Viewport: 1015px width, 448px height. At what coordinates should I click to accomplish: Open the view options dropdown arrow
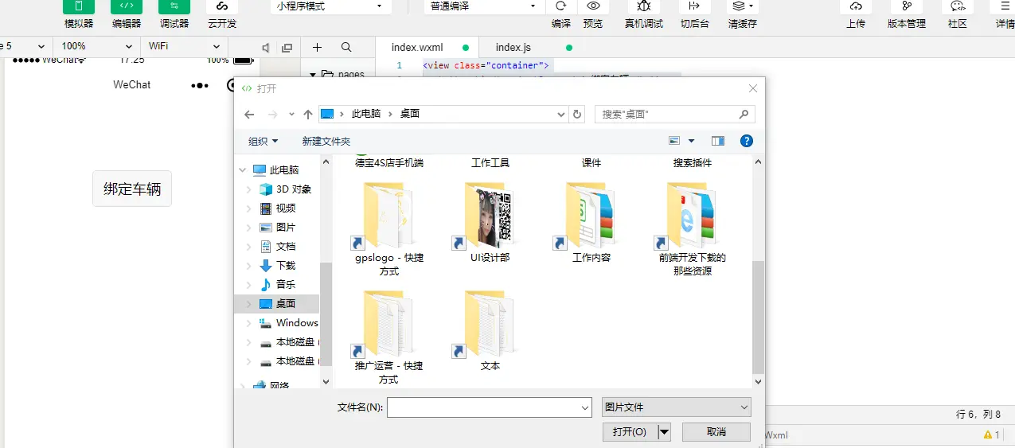(x=691, y=141)
